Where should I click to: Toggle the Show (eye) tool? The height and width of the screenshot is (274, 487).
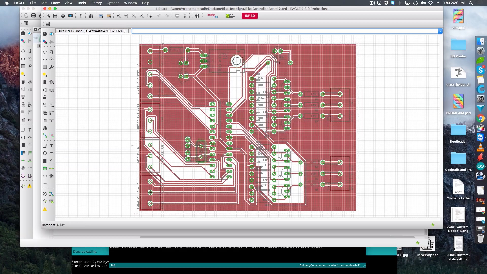coord(52,34)
